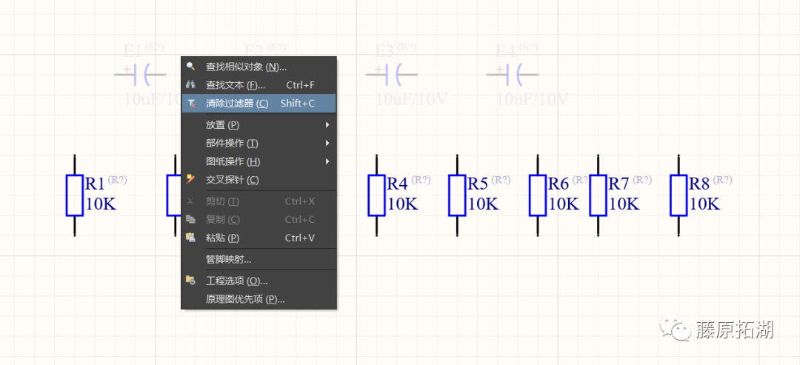
Task: Select capacitor E3 symbol
Action: tap(391, 75)
